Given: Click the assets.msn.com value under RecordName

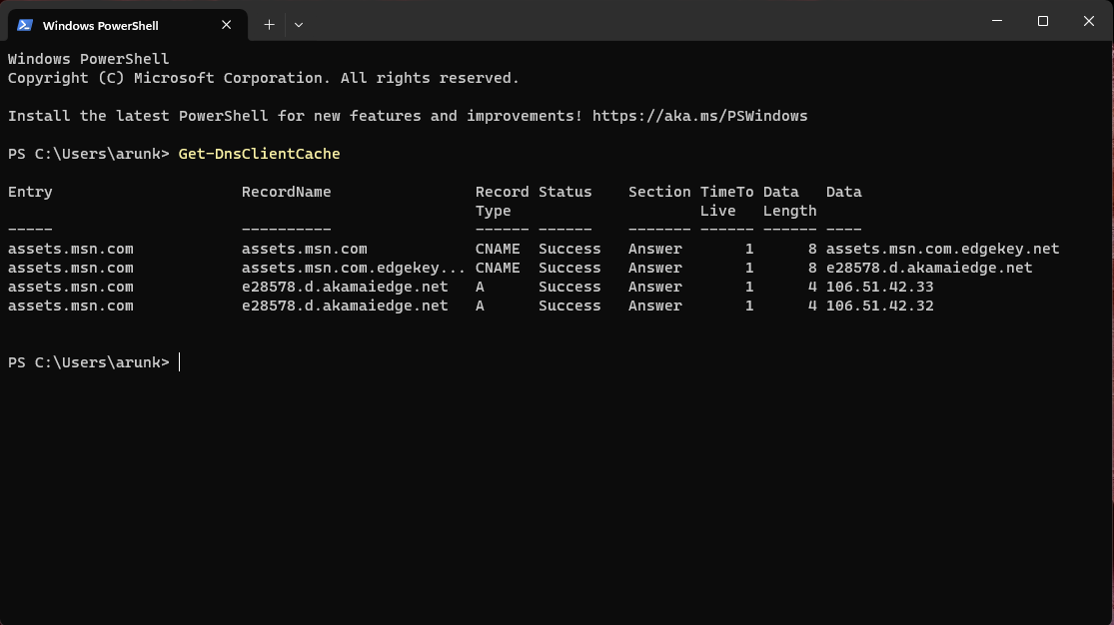Looking at the screenshot, I should click(304, 249).
